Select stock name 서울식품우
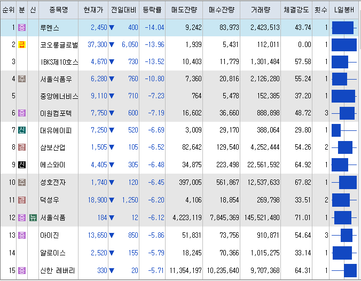361x281 pixels. click(56, 79)
